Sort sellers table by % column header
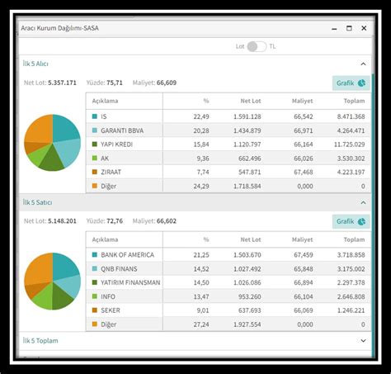 tap(206, 239)
